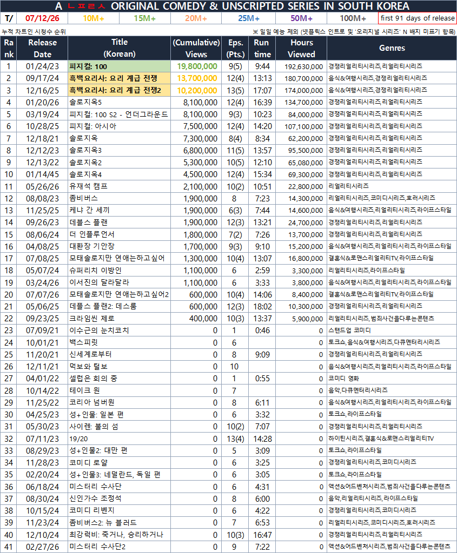
Task: Click the Genres column header
Action: [x=392, y=48]
